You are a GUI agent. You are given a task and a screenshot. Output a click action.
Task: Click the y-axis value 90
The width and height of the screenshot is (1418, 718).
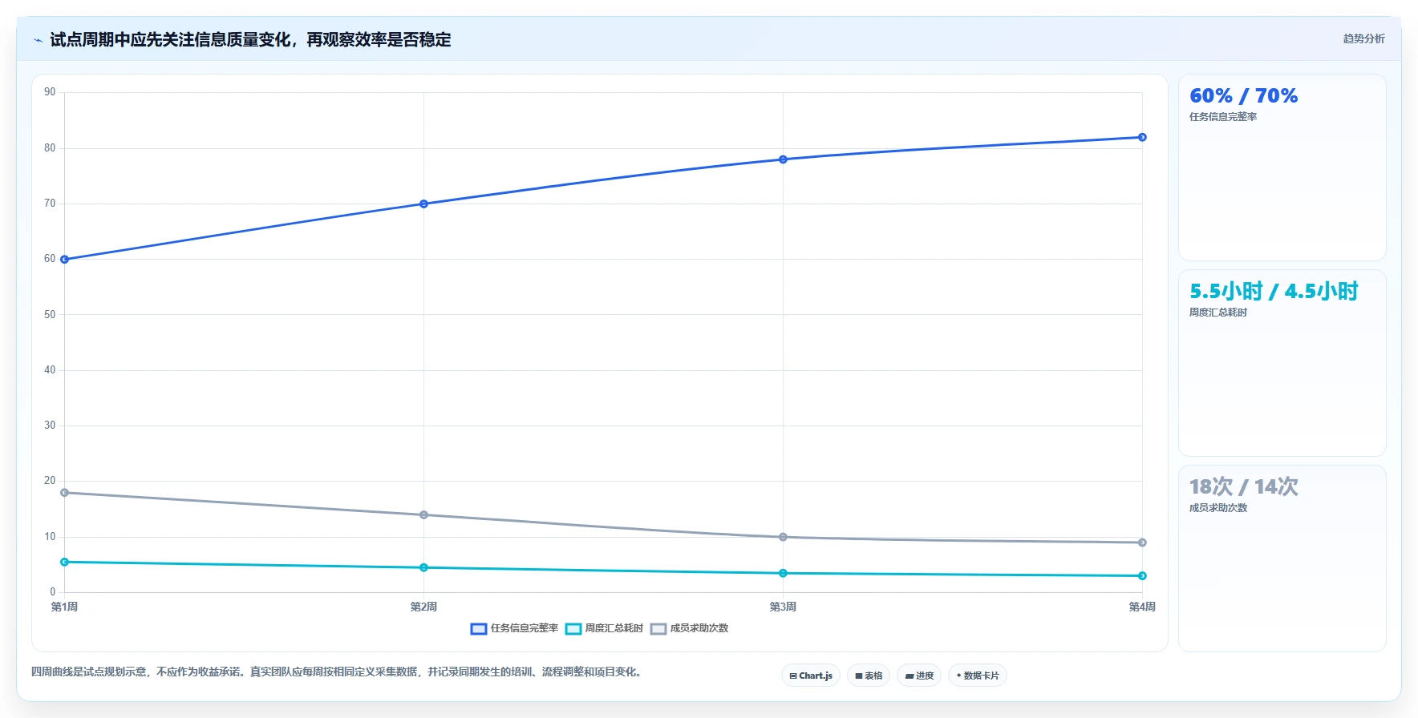click(50, 92)
